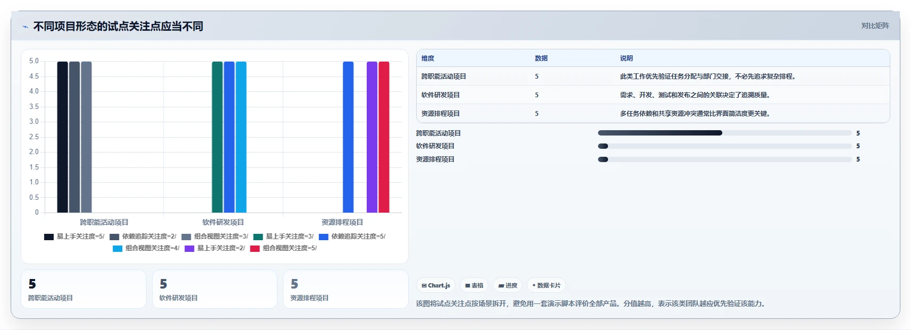The image size is (911, 330).
Task: Click the 跨职能活动项目 x-axis label
Action: [104, 222]
